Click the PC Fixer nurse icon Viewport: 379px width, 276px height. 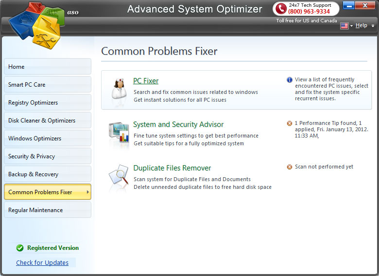tap(119, 89)
